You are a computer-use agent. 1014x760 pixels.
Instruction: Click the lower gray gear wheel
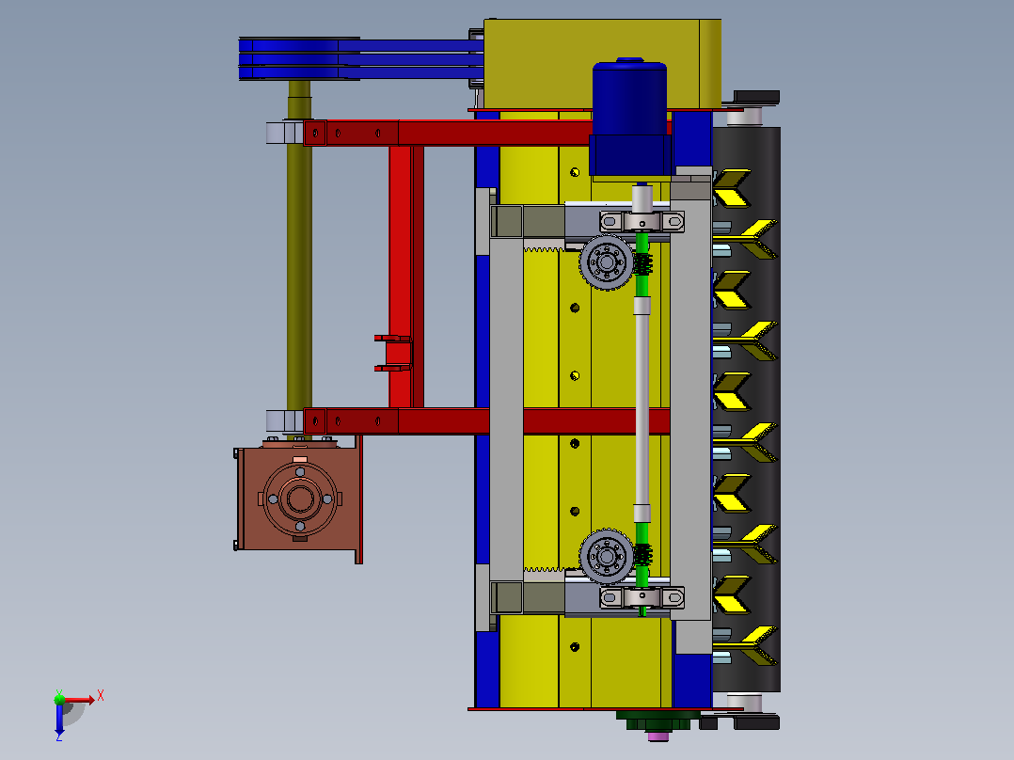pos(606,556)
